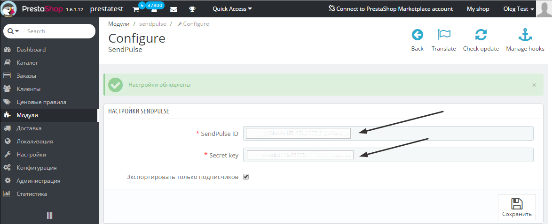Viewport: 552px width, 224px height.
Task: Focus the sidebar Search field
Action: pos(59,31)
